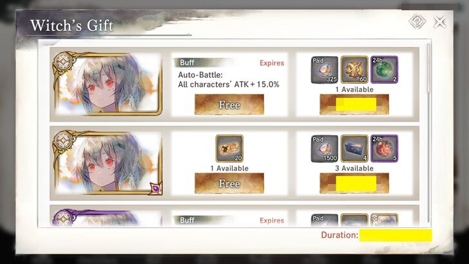The width and height of the screenshot is (469, 264).
Task: Tap the Buff label in the third row
Action: [x=187, y=220]
